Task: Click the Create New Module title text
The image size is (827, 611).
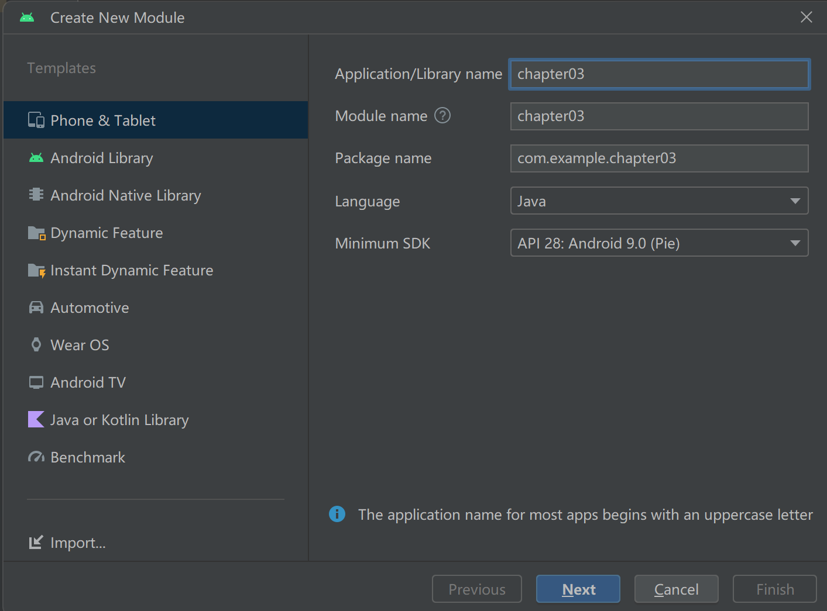Action: click(118, 18)
